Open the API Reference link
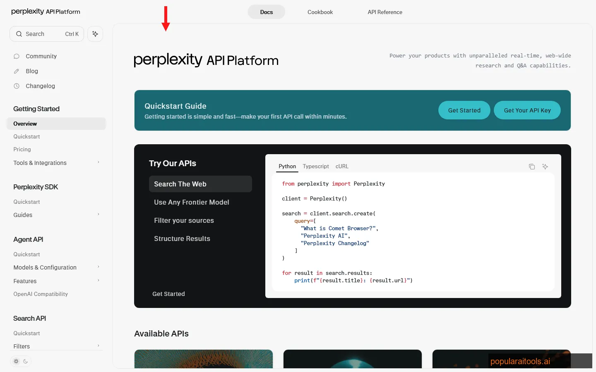Screen dimensions: 596x372 coord(385,12)
